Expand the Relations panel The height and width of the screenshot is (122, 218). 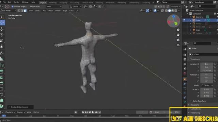click(x=194, y=105)
